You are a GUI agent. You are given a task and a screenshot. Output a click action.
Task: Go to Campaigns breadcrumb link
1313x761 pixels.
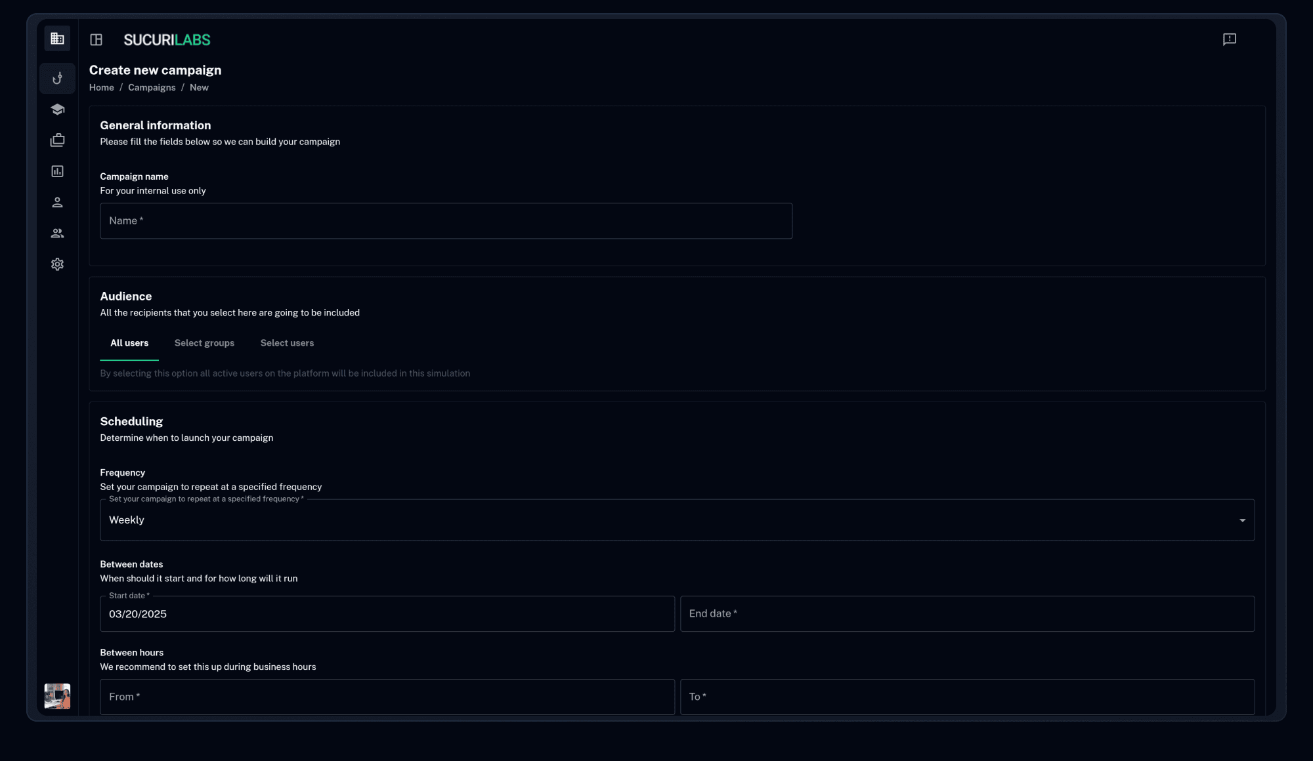pos(152,88)
